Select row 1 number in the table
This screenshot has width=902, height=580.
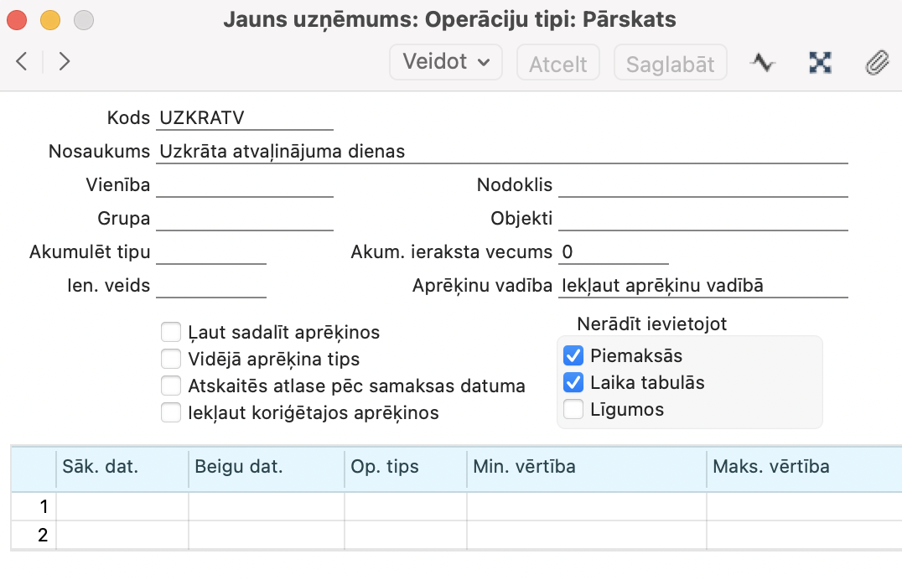click(34, 506)
